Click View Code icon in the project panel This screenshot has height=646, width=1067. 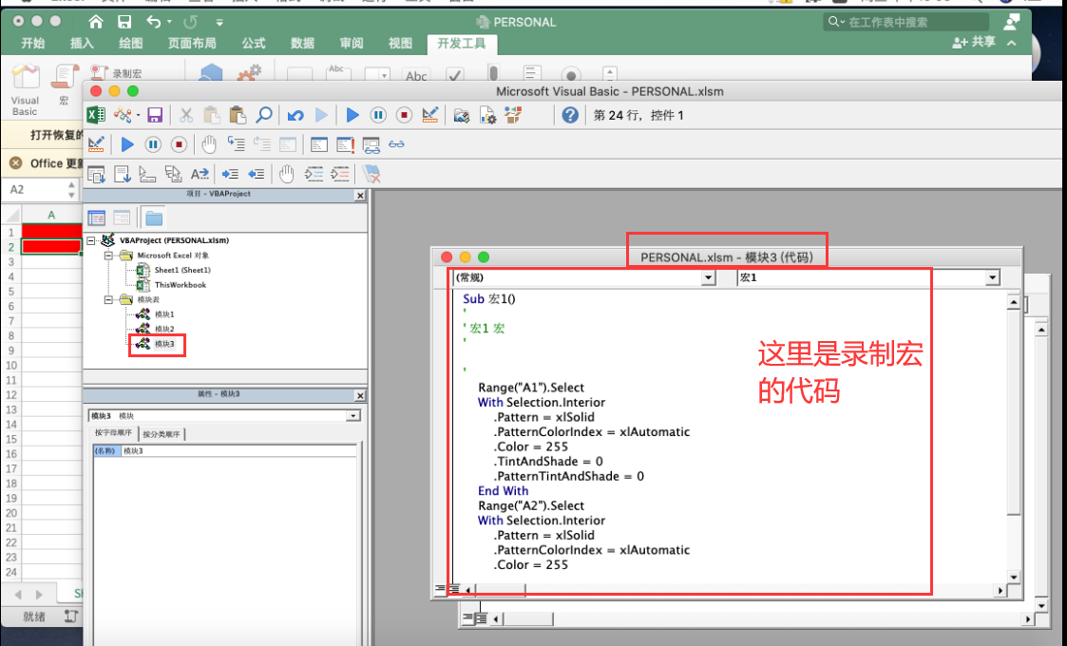(x=97, y=218)
